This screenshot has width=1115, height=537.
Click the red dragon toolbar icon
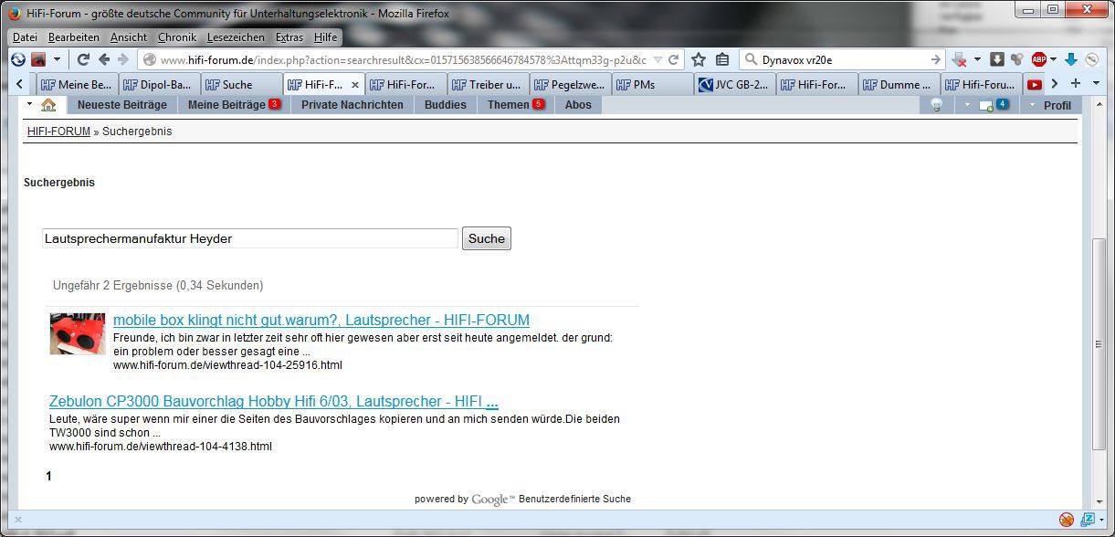click(x=38, y=59)
